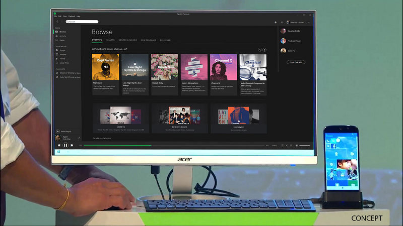The height and width of the screenshot is (226, 403).
Task: Go to Artists under Your Music
Action: (62, 59)
